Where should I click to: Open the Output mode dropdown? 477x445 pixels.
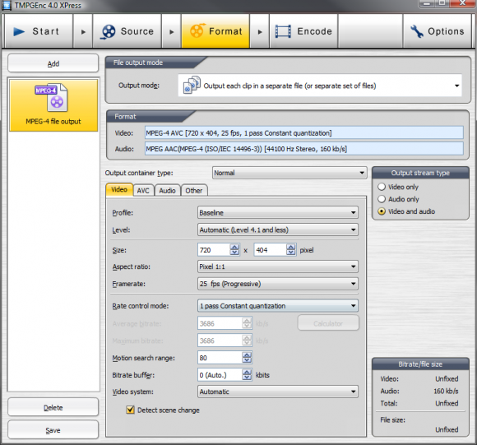[x=320, y=86]
